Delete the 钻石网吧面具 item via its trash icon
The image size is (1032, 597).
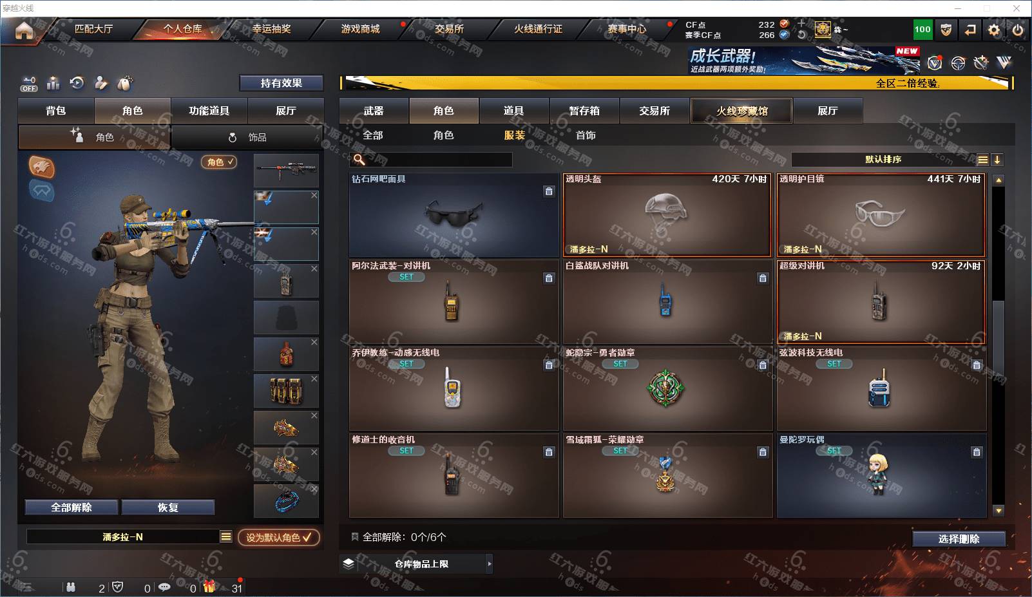549,191
